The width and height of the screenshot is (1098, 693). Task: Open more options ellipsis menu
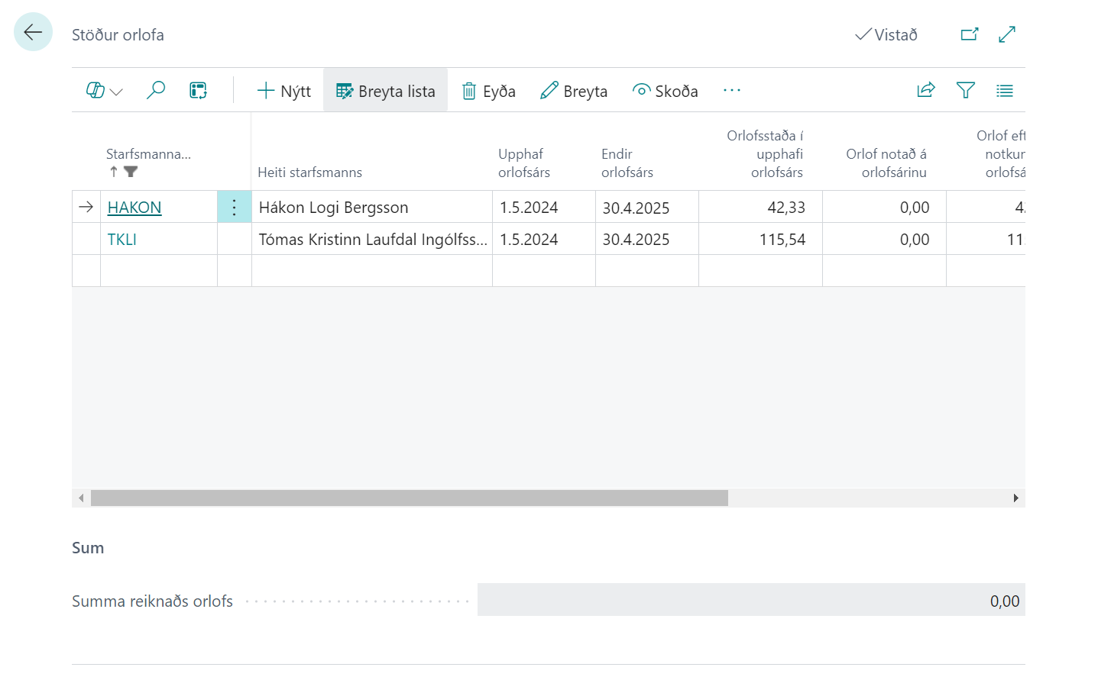(731, 91)
